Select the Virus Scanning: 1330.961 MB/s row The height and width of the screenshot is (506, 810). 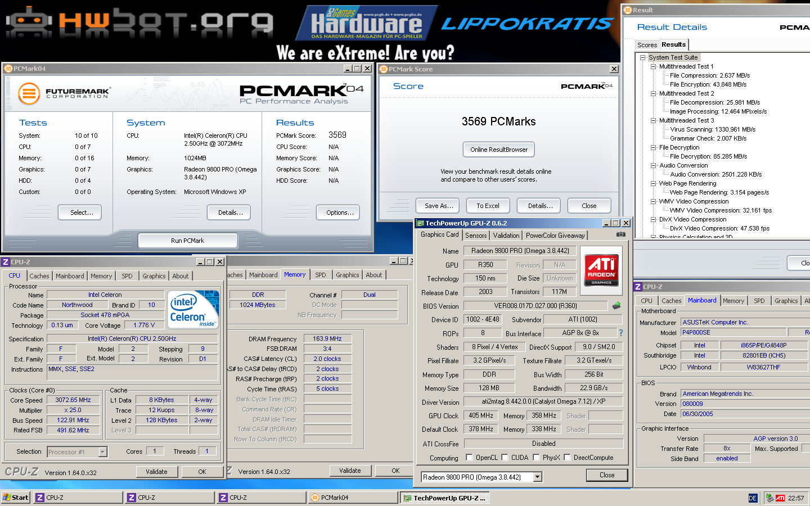(x=713, y=129)
